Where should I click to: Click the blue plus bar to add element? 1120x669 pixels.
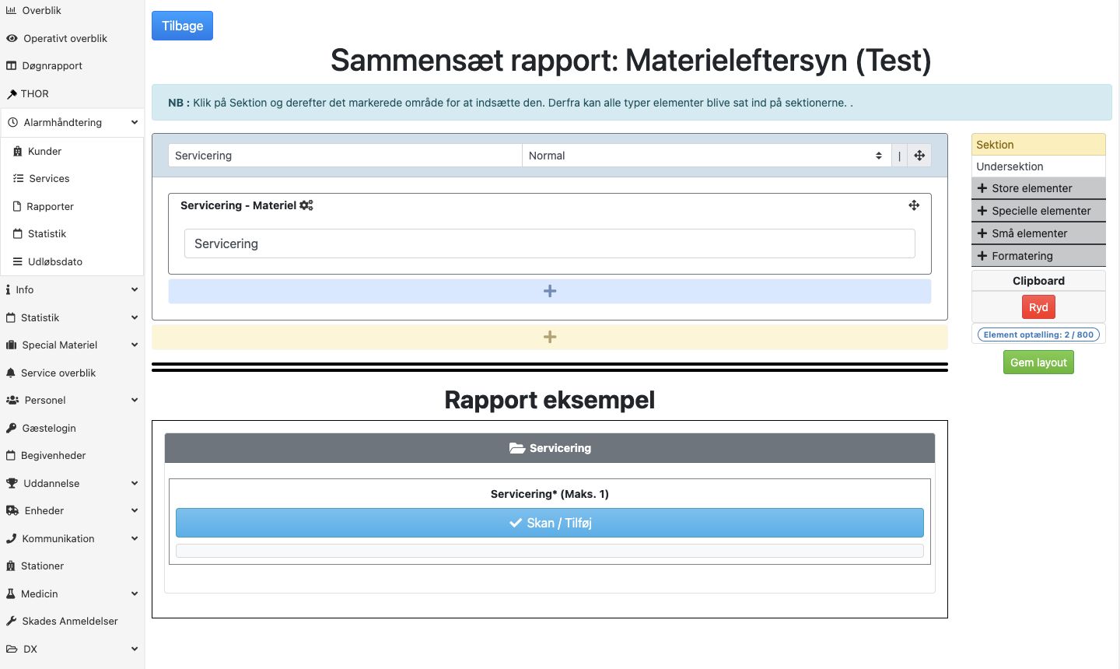550,291
